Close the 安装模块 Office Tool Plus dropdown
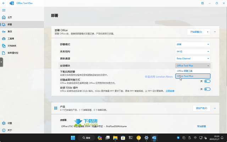 (x=193, y=66)
